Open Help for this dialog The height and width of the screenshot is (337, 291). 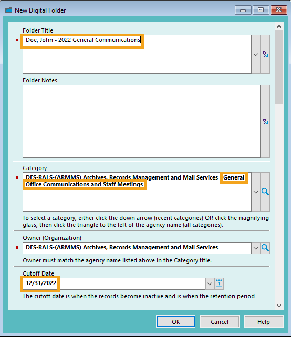pyautogui.click(x=264, y=322)
